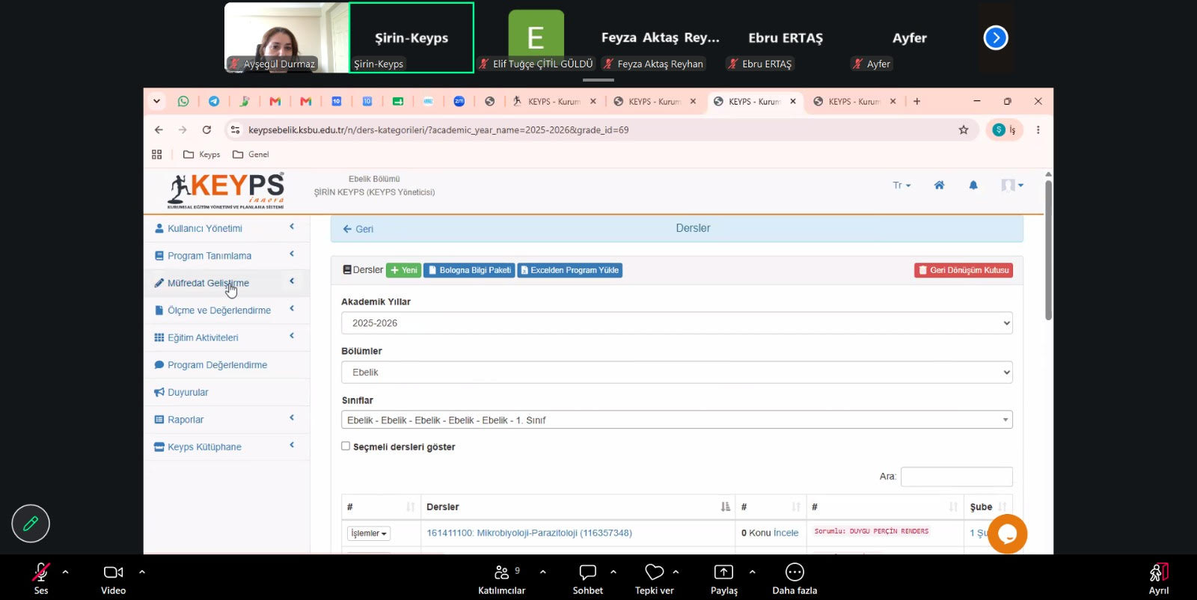Leave the meeting with Ayrıl
This screenshot has height=600, width=1197.
pyautogui.click(x=1159, y=579)
